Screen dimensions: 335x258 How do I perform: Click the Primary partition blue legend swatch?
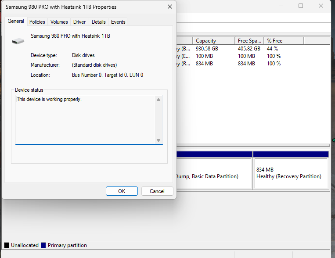pyautogui.click(x=43, y=245)
